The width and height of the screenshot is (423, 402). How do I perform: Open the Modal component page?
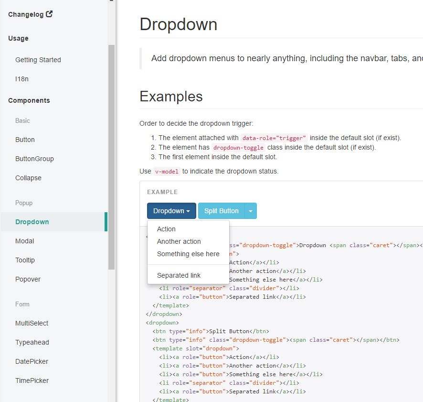coord(24,241)
